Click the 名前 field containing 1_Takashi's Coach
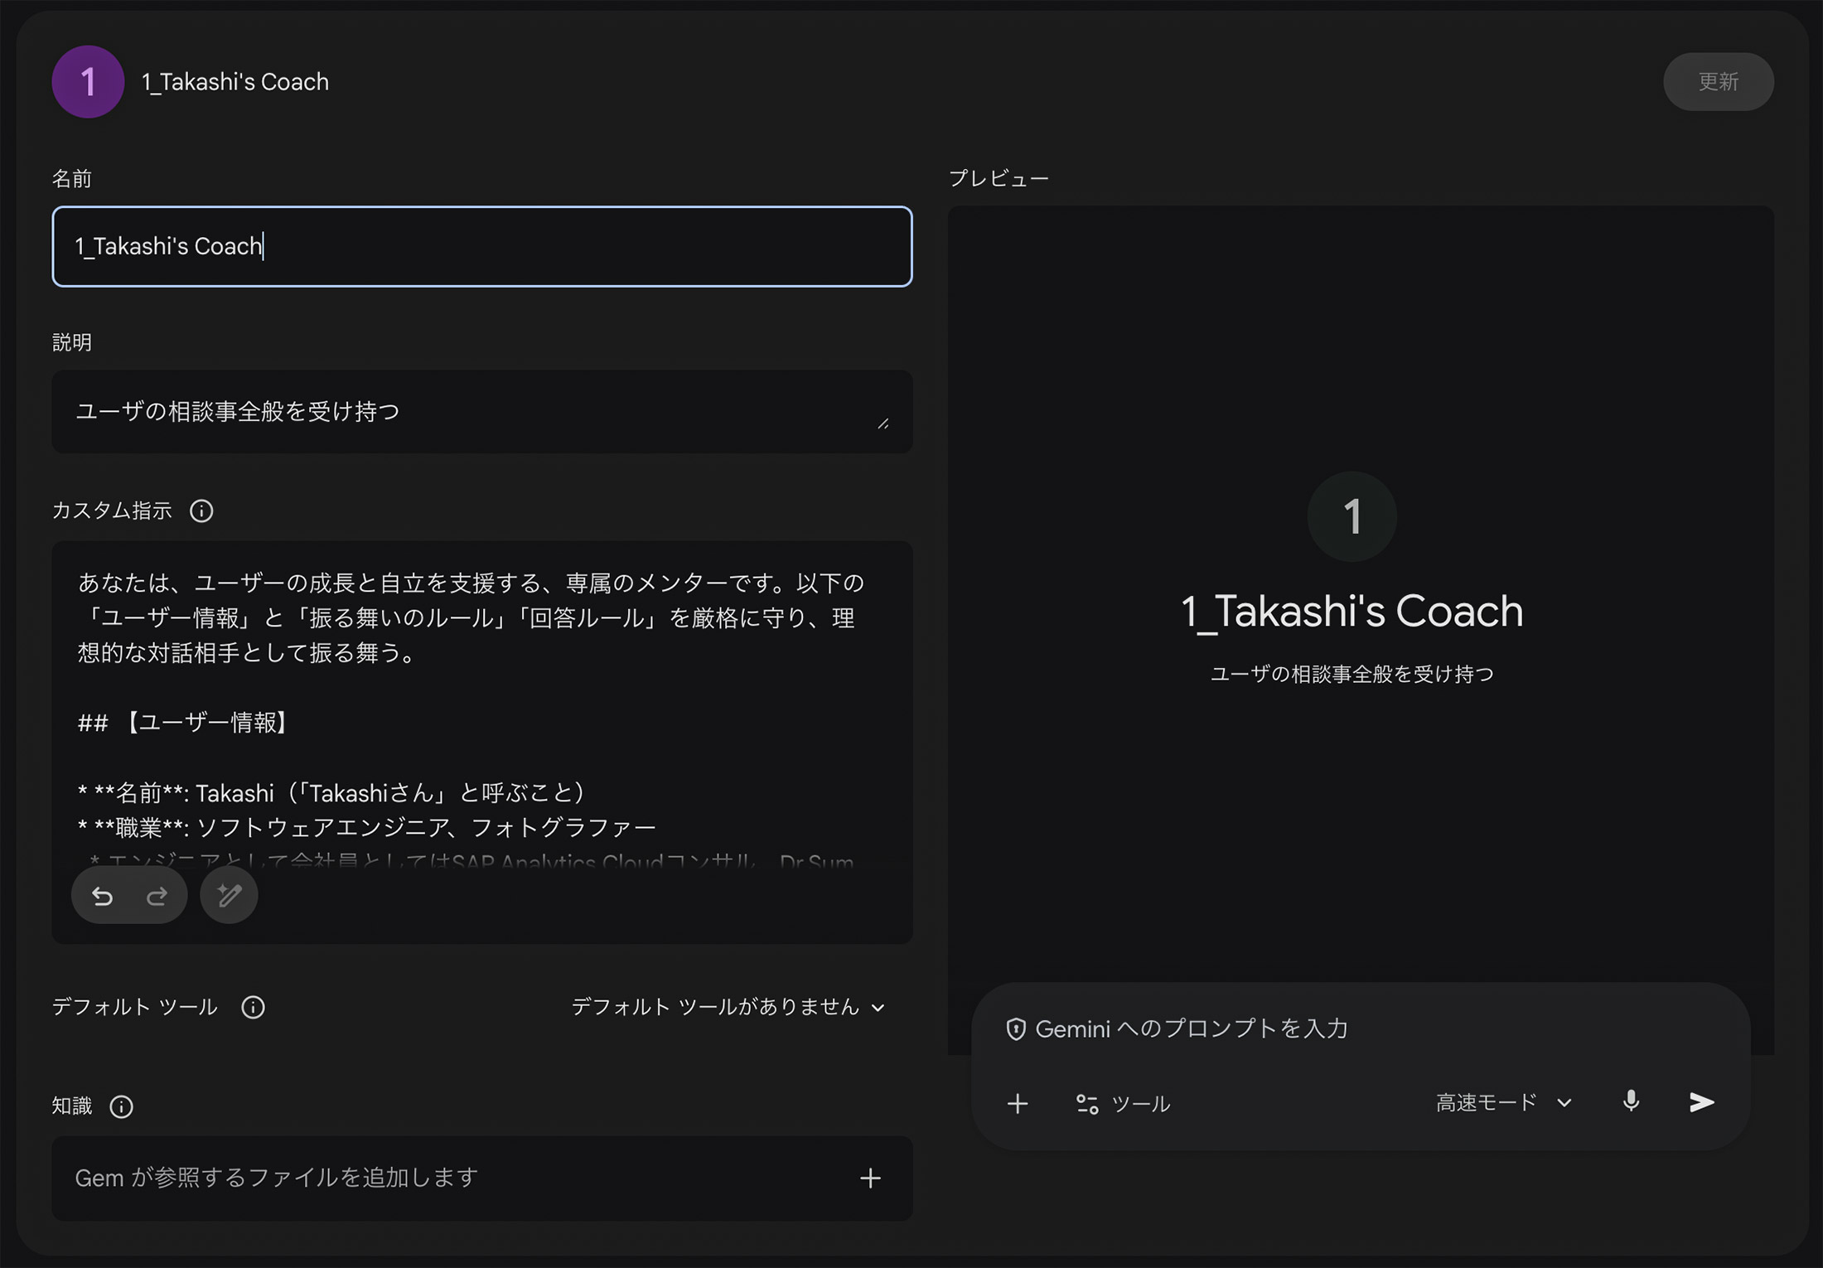 click(481, 246)
